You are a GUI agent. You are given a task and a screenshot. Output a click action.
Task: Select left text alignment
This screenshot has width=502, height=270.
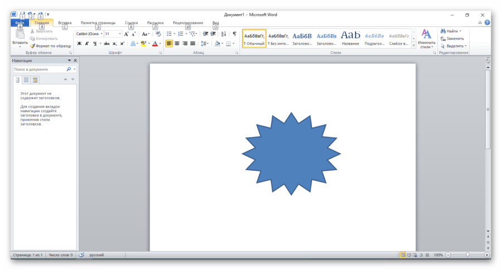click(169, 44)
